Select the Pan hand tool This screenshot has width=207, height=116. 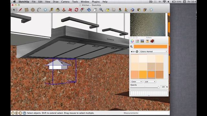click(95, 10)
